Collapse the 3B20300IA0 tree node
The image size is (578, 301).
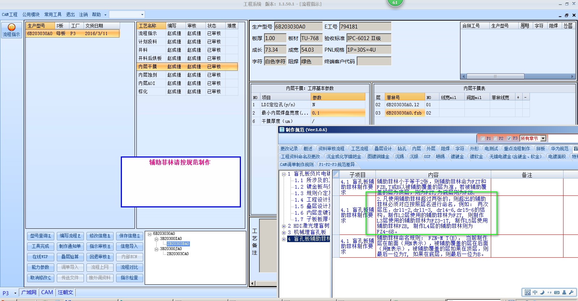(157, 239)
